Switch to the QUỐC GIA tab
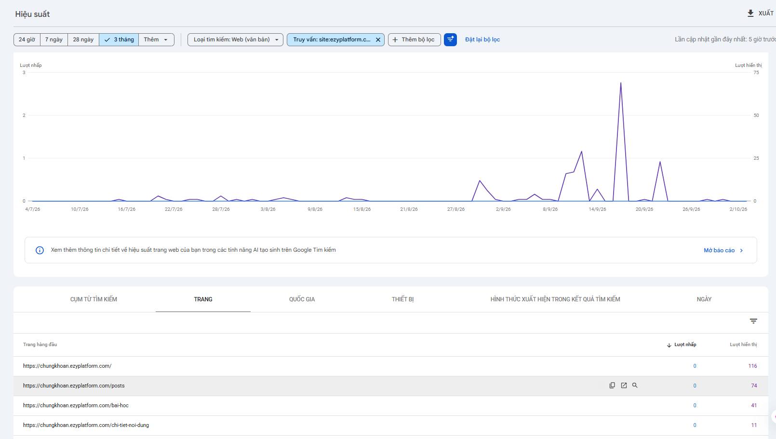The height and width of the screenshot is (439, 776). click(x=302, y=299)
